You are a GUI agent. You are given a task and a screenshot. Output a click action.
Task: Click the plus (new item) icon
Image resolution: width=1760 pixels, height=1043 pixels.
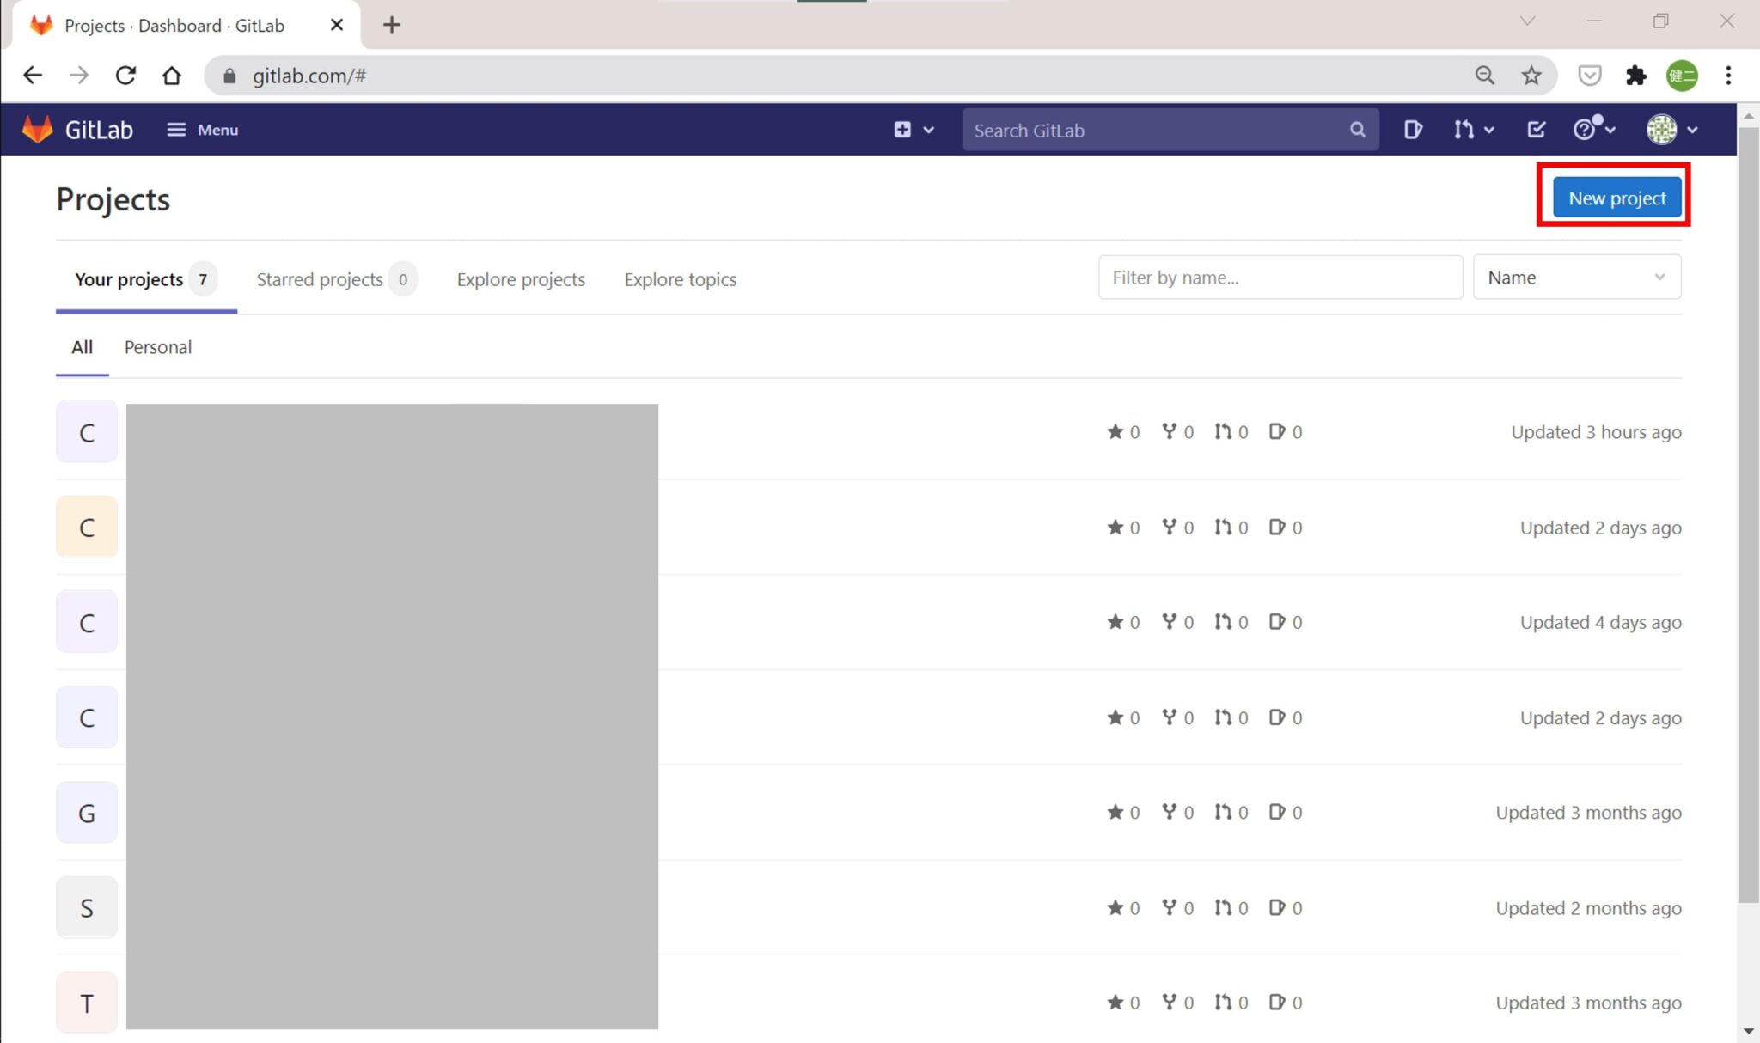click(903, 129)
